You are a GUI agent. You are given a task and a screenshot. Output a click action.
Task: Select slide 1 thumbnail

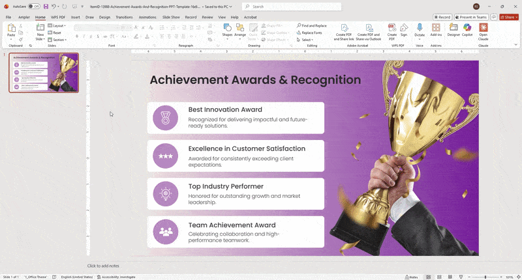point(44,73)
